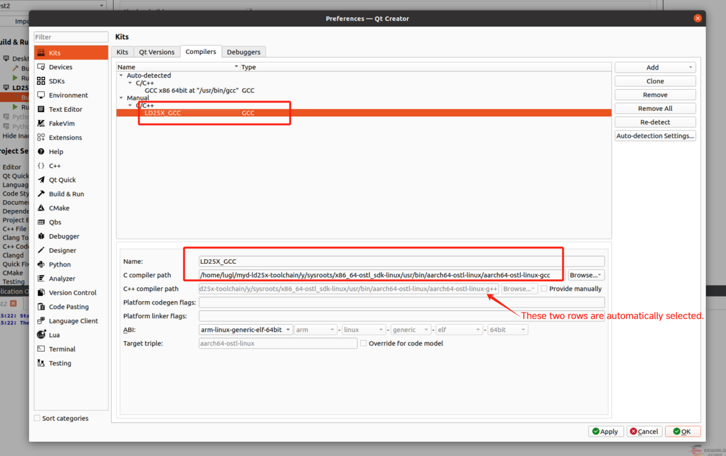Open the generic flavor dropdown
This screenshot has height=456, width=726.
[410, 330]
